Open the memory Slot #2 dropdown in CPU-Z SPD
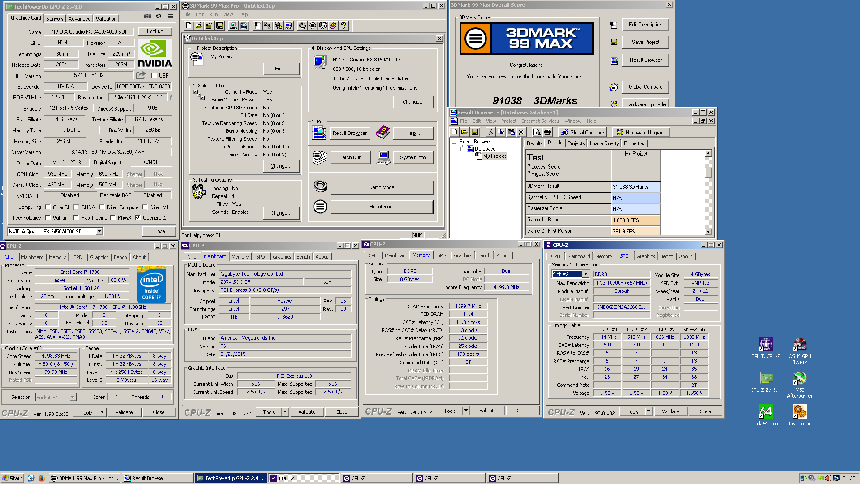 point(585,274)
